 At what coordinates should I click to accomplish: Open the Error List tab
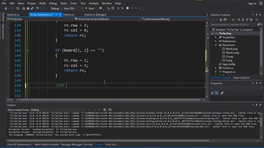112,144
